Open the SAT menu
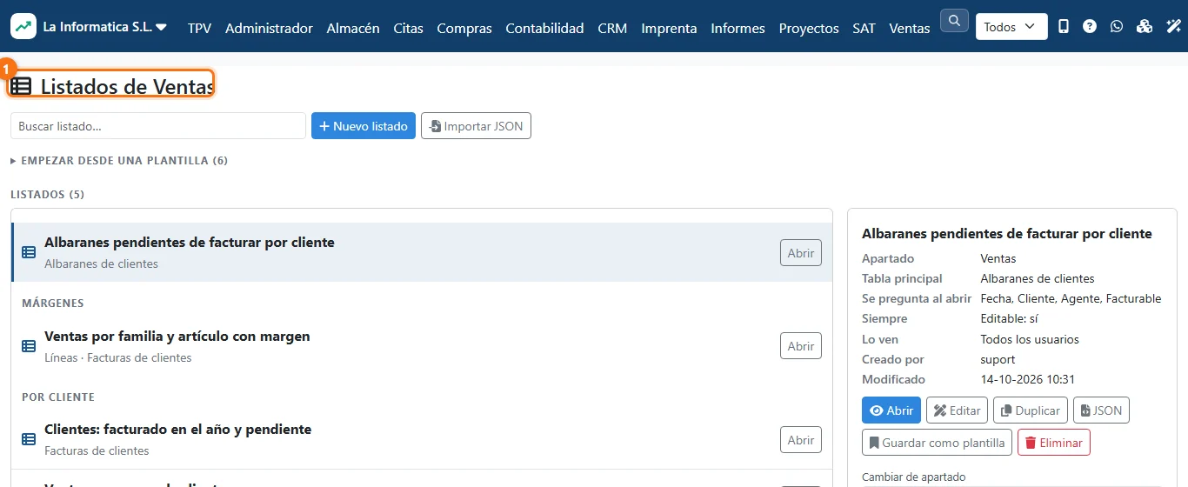Image resolution: width=1188 pixels, height=487 pixels. (864, 28)
